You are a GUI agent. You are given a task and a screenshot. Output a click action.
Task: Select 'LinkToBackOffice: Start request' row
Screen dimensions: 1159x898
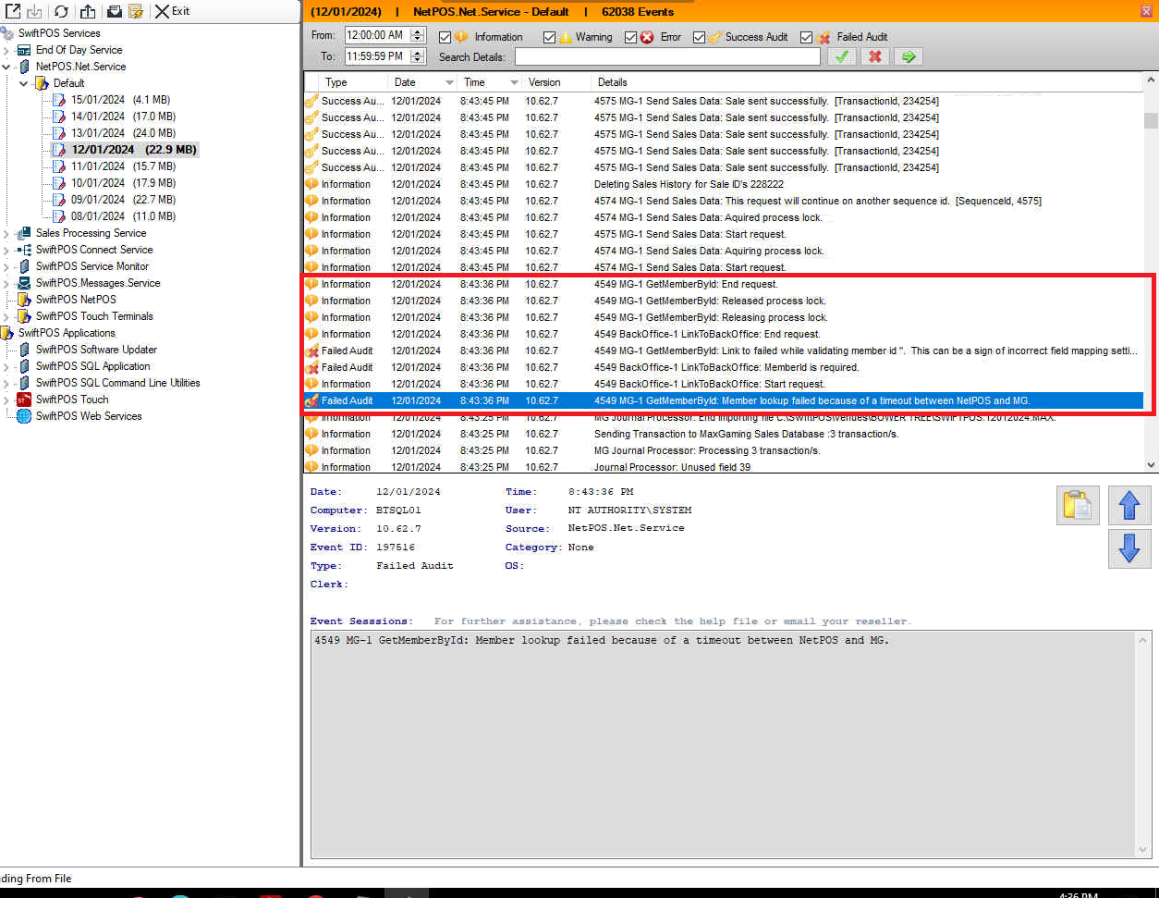tap(724, 384)
